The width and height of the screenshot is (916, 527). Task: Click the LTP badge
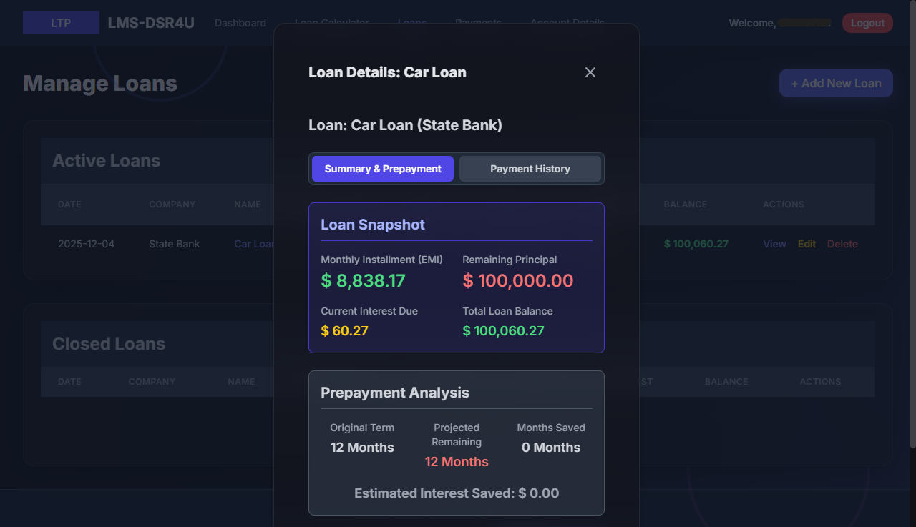(x=61, y=22)
